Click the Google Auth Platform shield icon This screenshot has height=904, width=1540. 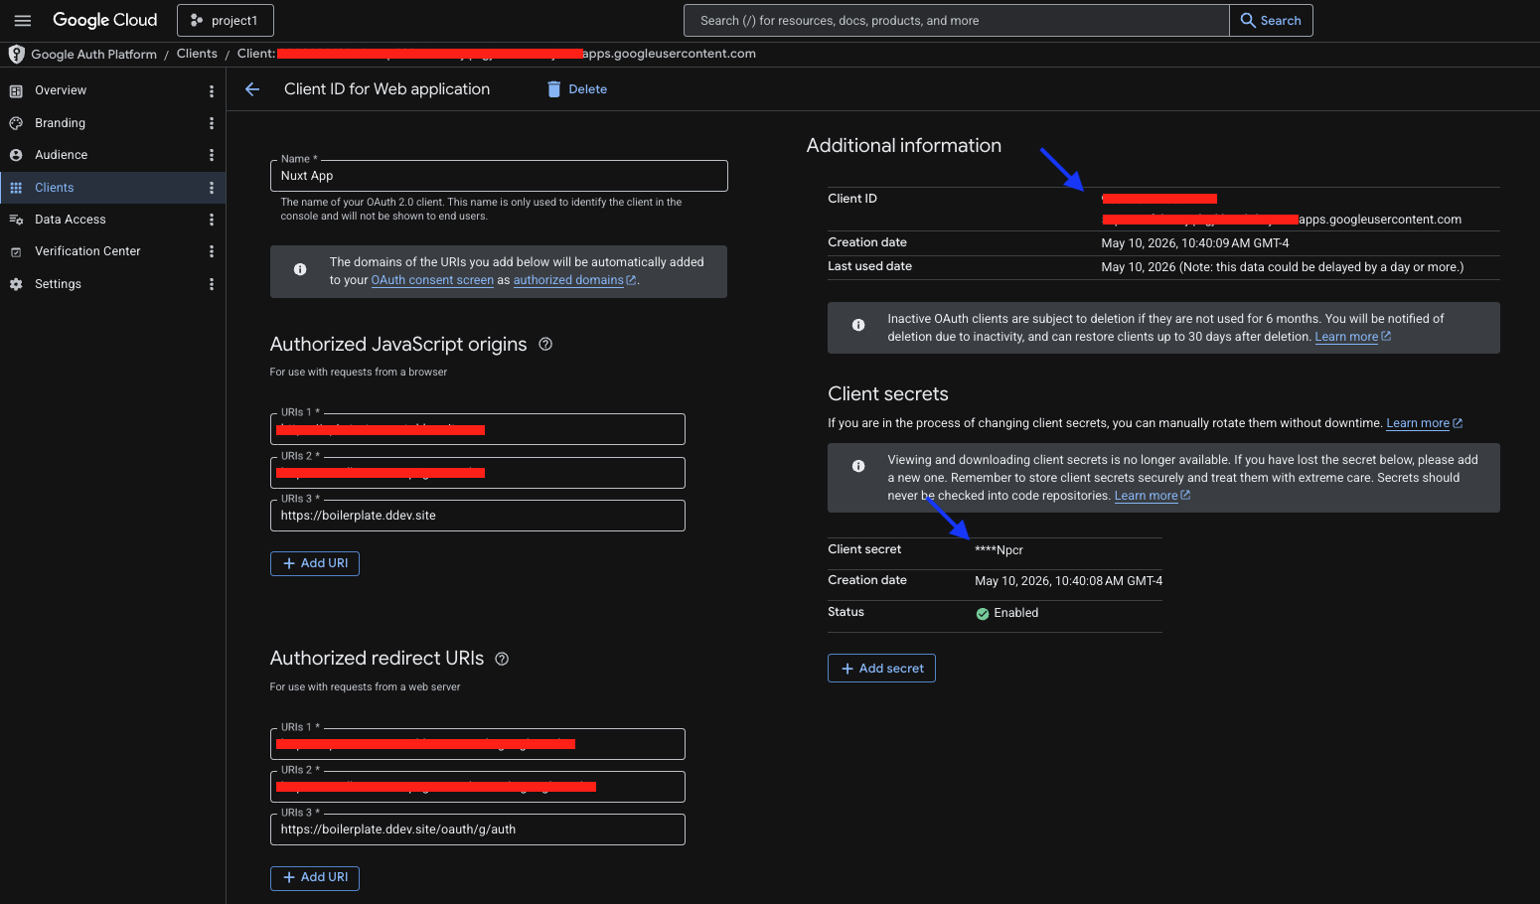16,54
